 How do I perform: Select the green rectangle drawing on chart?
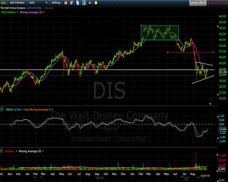[x=160, y=33]
